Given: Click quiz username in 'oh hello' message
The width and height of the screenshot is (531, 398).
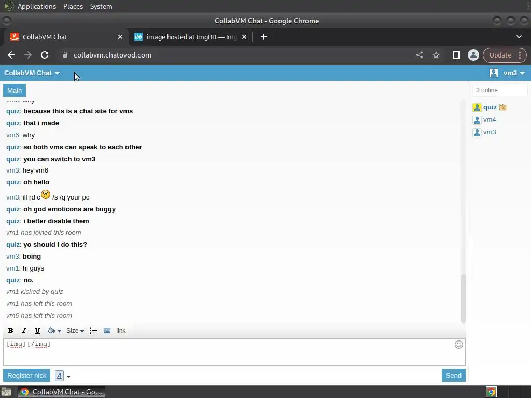Looking at the screenshot, I should tap(13, 182).
